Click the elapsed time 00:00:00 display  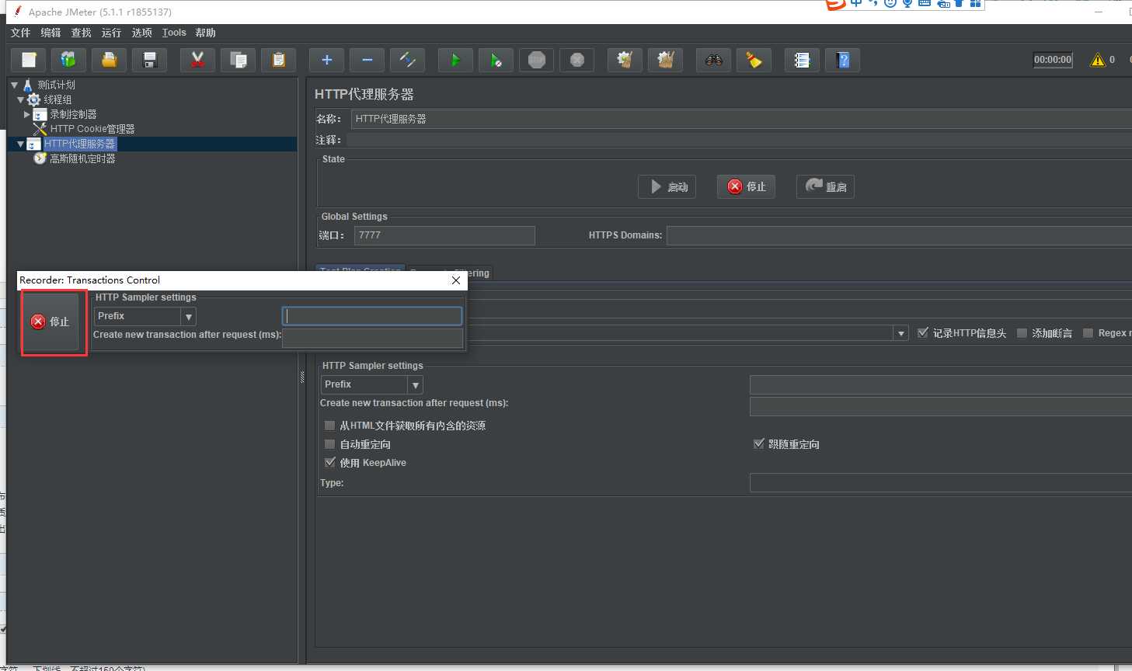point(1053,60)
